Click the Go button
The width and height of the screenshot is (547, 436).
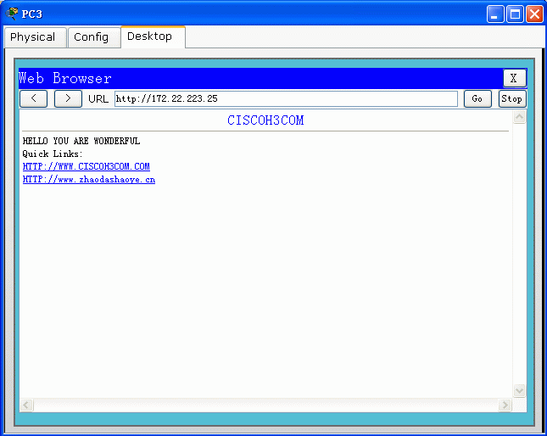tap(477, 98)
